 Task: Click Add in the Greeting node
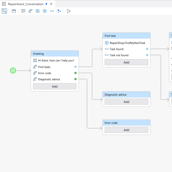tap(55, 86)
